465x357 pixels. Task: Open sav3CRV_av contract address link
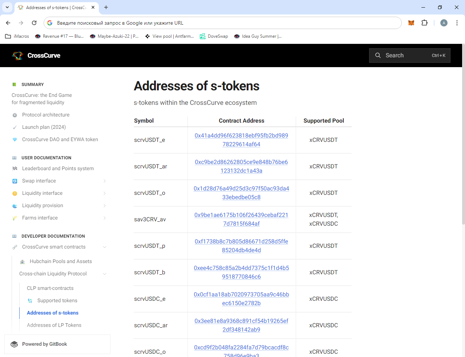241,219
